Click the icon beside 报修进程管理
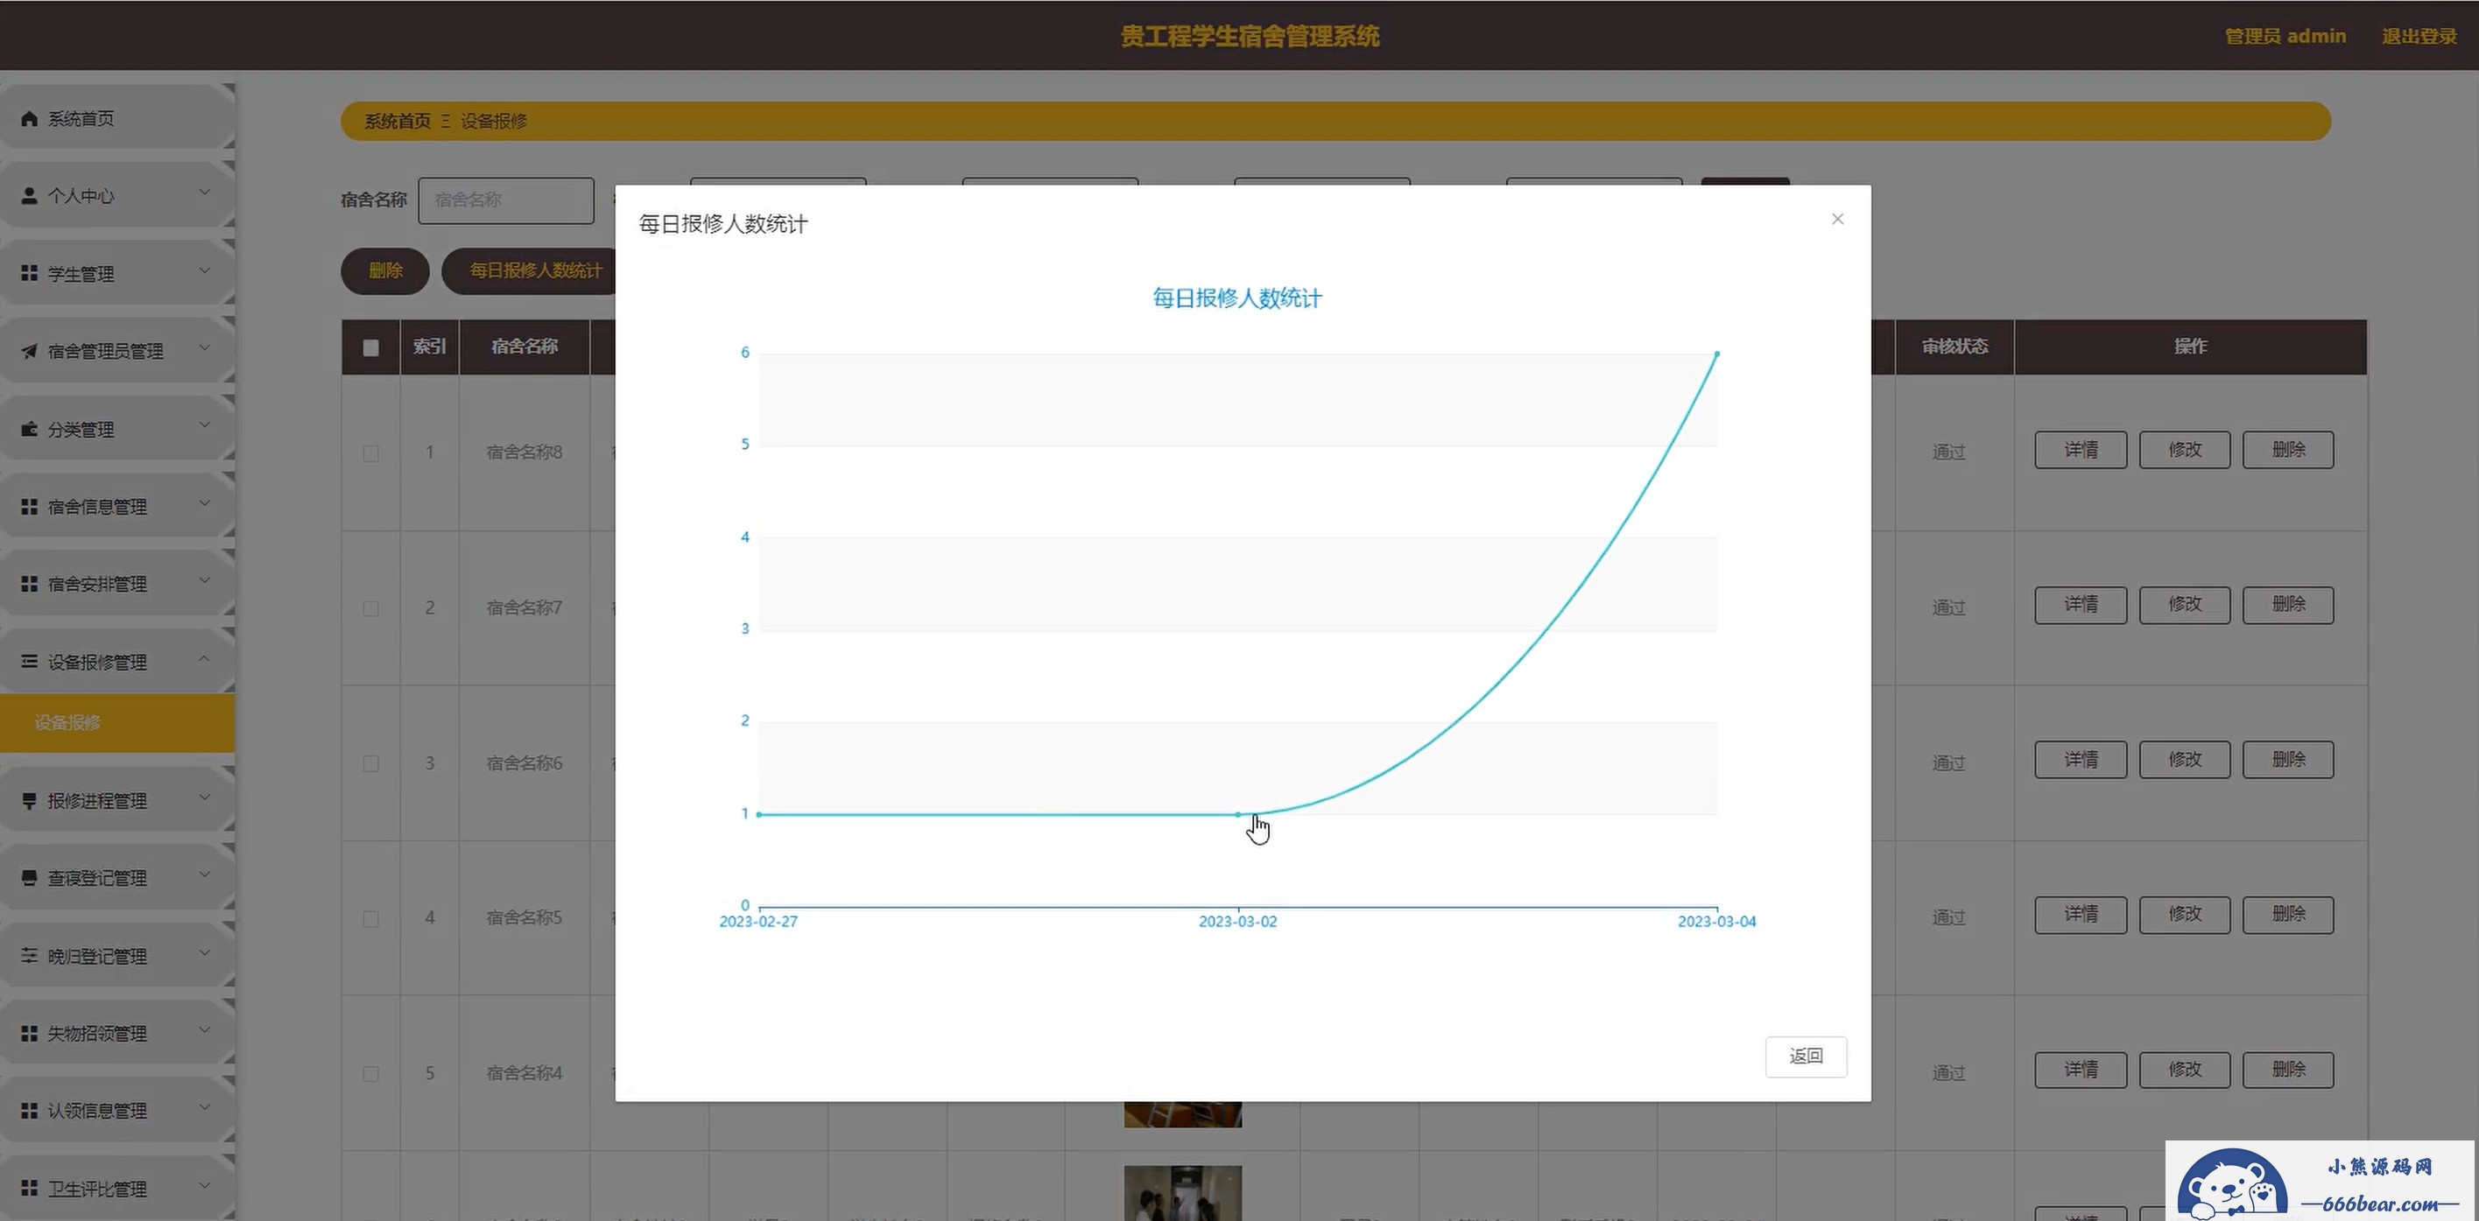This screenshot has width=2479, height=1221. coord(29,801)
